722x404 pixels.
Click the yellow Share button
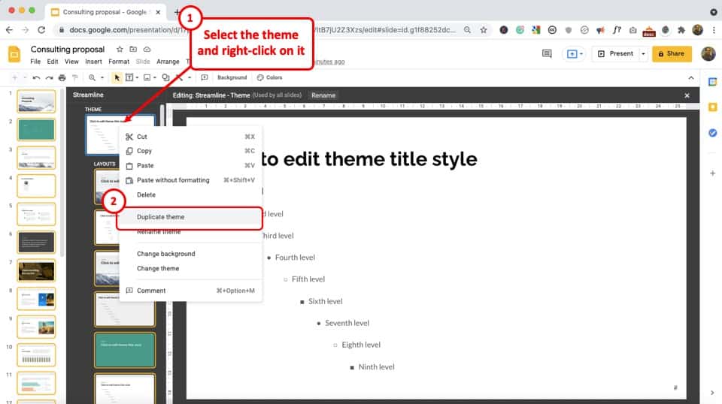coord(672,54)
